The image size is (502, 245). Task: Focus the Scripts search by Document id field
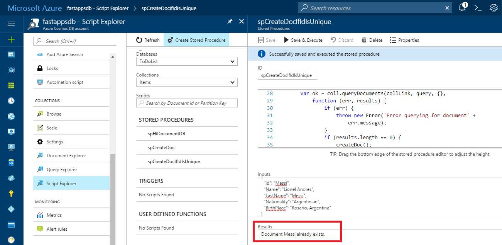point(187,103)
